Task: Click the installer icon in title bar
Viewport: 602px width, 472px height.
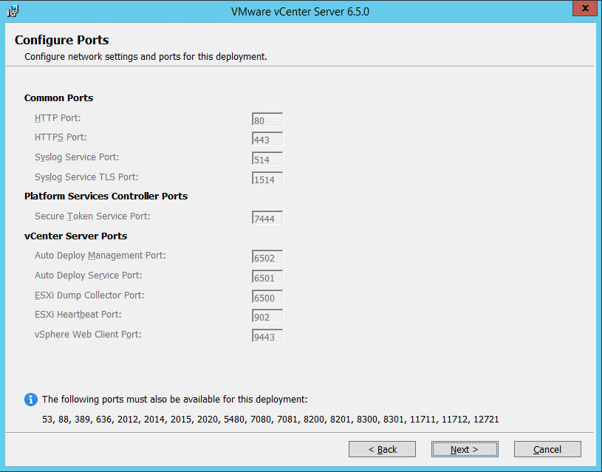Action: 13,11
